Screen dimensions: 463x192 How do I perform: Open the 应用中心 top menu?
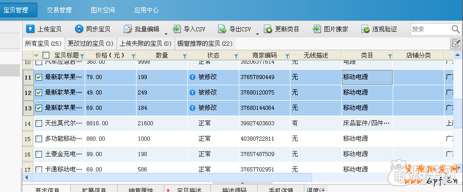(x=146, y=10)
